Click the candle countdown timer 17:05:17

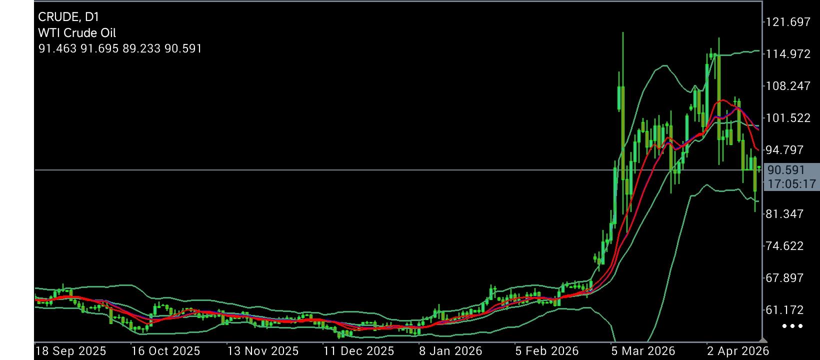click(x=791, y=184)
